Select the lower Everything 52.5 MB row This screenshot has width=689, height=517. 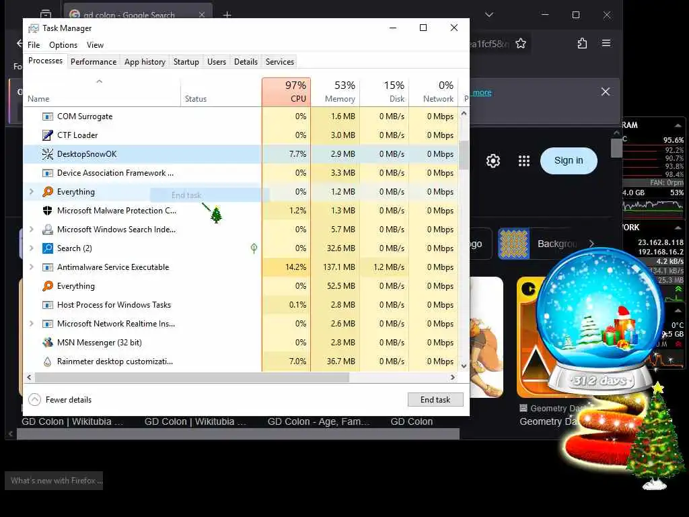tap(240, 286)
